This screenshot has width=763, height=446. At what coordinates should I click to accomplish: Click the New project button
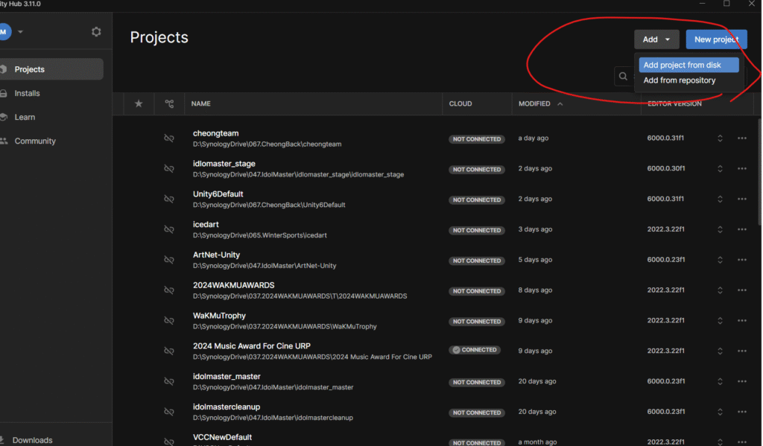tap(716, 39)
